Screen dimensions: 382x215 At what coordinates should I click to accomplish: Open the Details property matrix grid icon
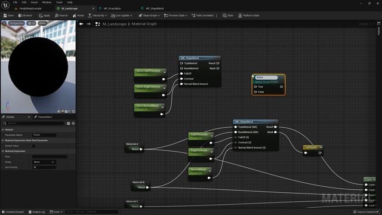point(68,124)
